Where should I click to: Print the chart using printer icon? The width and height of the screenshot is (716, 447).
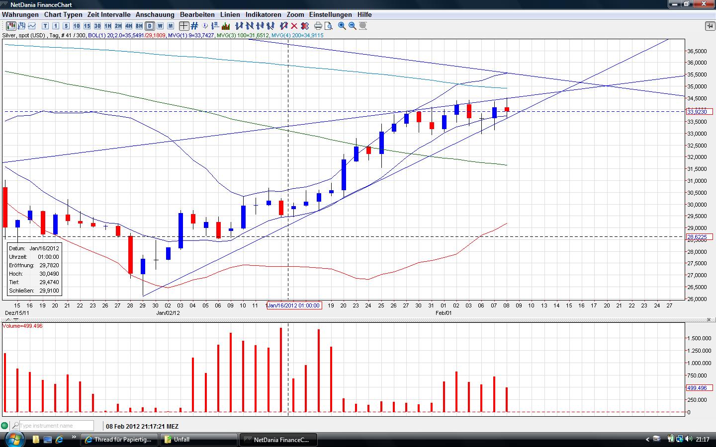pos(318,26)
